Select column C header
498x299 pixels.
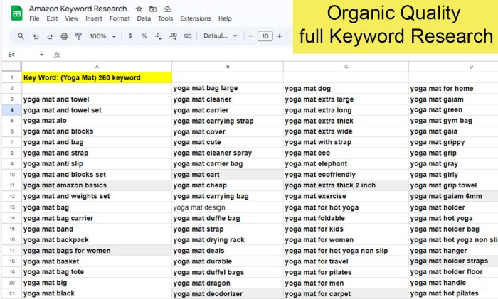tap(346, 67)
